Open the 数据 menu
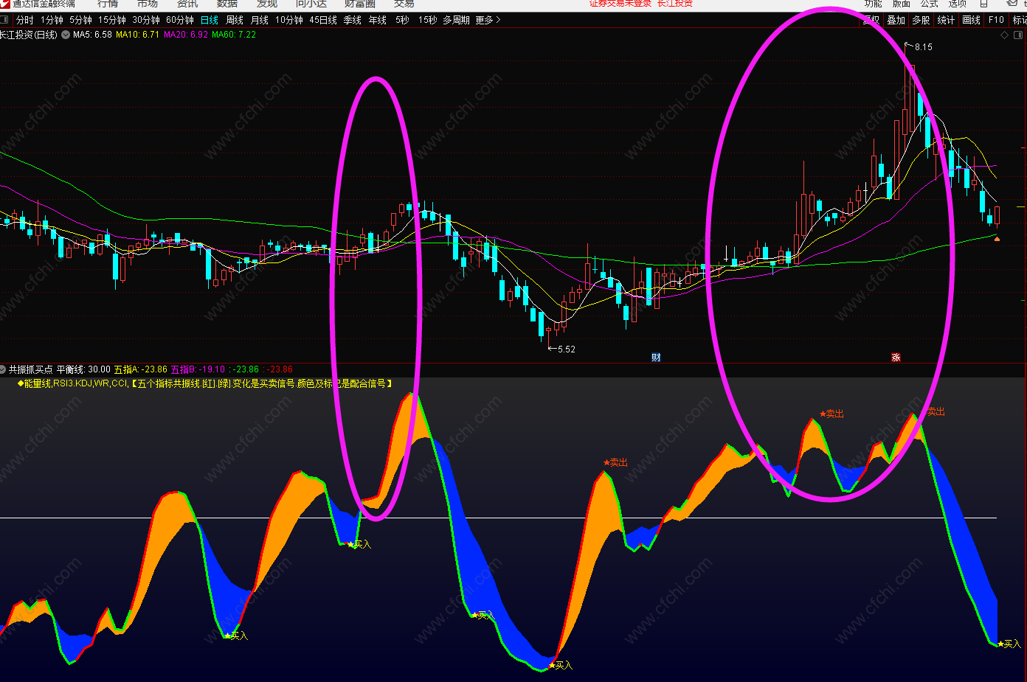 pyautogui.click(x=227, y=4)
